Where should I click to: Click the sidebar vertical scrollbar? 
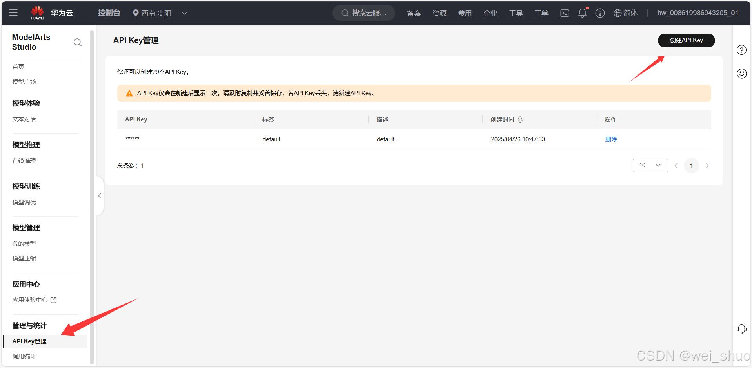pos(92,197)
